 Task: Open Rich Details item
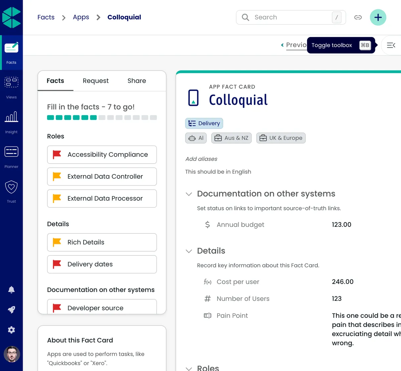click(102, 242)
